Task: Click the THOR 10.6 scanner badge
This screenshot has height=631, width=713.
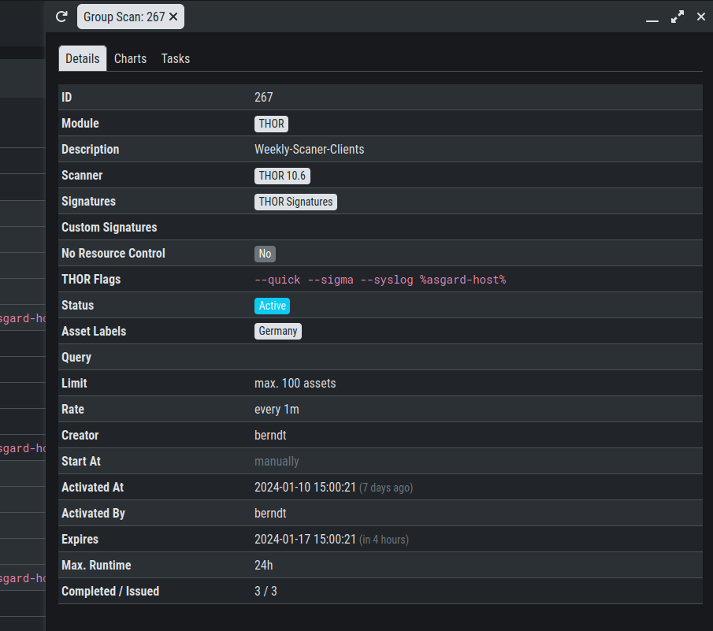Action: pos(282,176)
